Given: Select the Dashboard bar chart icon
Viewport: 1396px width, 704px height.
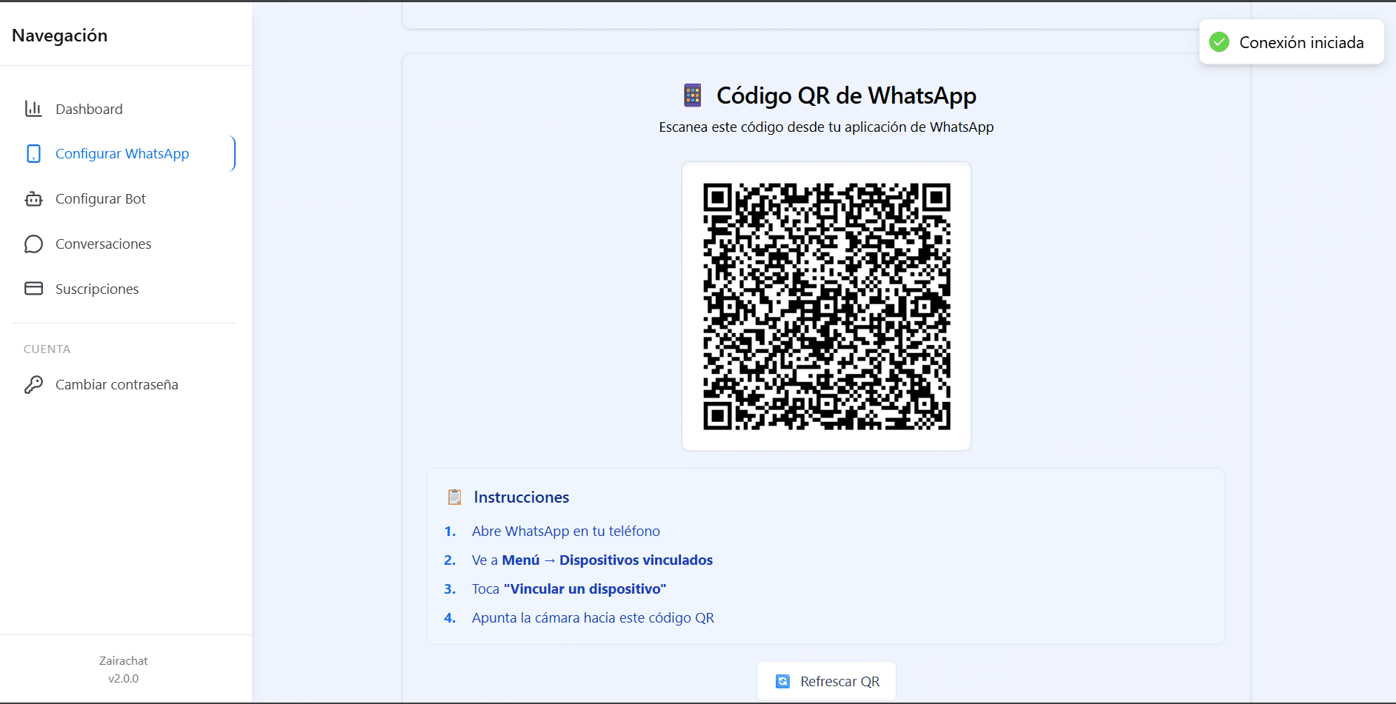Looking at the screenshot, I should [x=34, y=108].
